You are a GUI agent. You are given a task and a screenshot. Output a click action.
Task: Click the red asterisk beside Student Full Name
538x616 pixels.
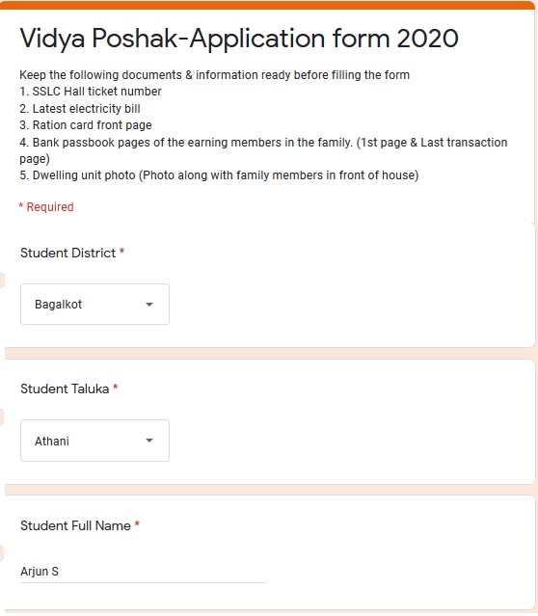(137, 523)
